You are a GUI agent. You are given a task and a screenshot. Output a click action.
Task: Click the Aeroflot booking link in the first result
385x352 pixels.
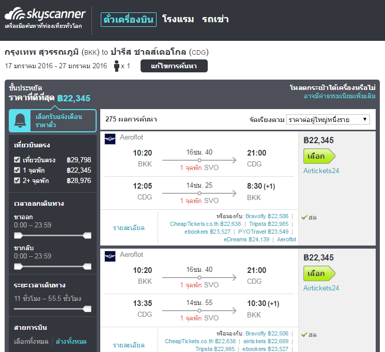[286, 239]
